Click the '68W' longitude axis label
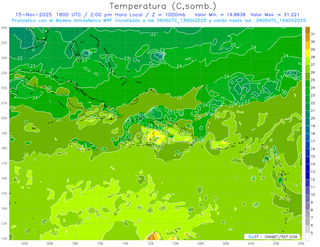320x247 pixels. [201, 243]
